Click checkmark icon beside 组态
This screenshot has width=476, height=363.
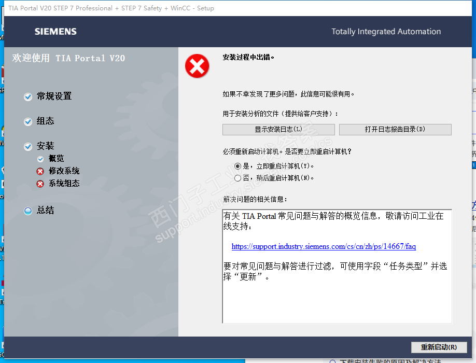pyautogui.click(x=28, y=122)
